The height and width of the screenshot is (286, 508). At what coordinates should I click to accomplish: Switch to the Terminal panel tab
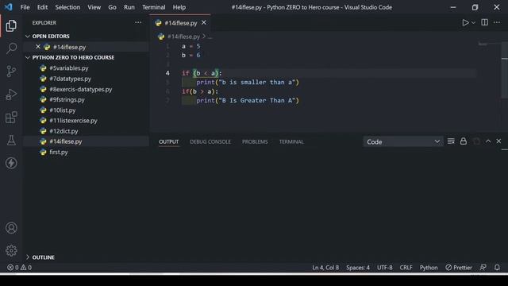(291, 141)
